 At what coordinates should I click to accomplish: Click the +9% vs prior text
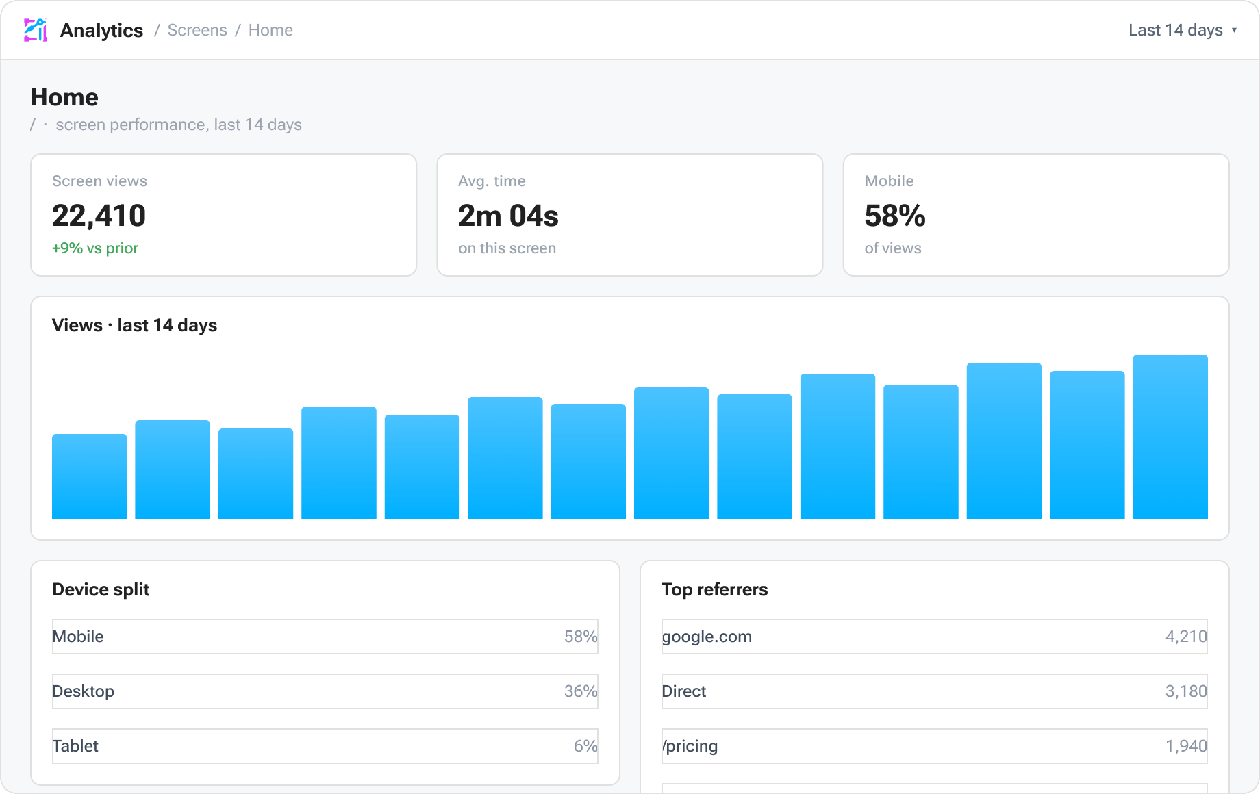pos(95,248)
